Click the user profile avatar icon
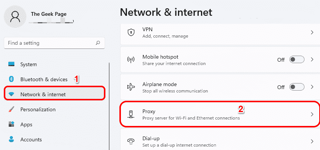Image resolution: width=320 pixels, height=150 pixels. [x=15, y=17]
